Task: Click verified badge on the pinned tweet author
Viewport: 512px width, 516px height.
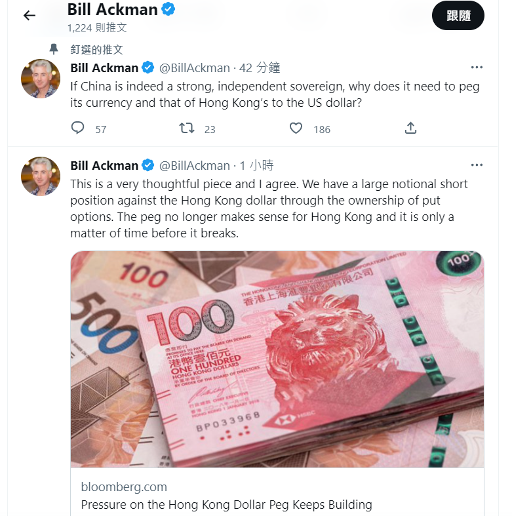Action: (x=148, y=68)
